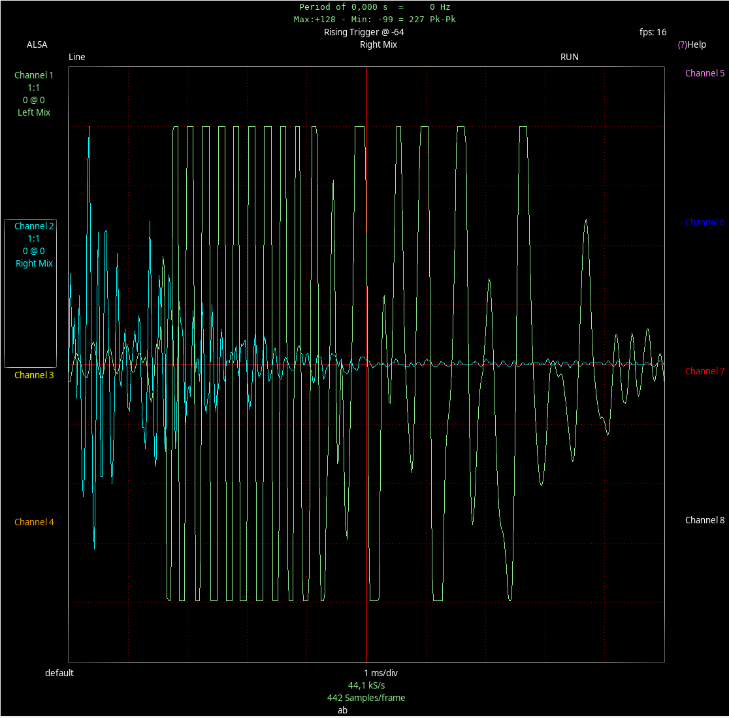Click Channel 2 position 0 @ 0
729x718 pixels.
pos(34,251)
